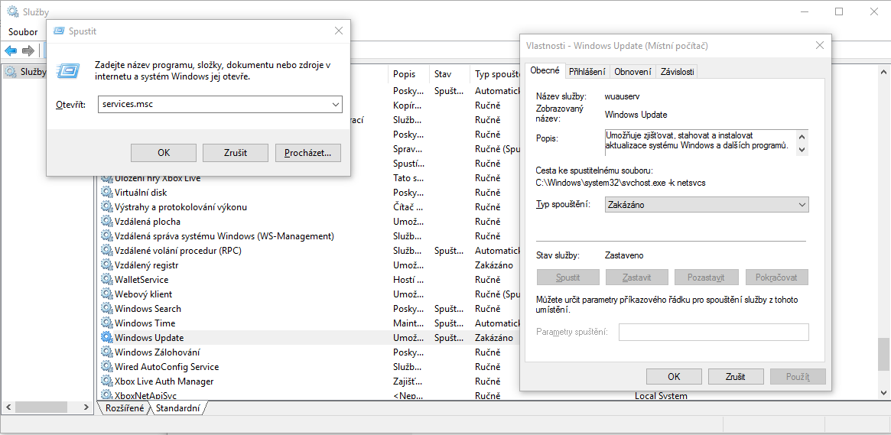Expand the Typ spouštění dropdown
The image size is (891, 435).
pyautogui.click(x=802, y=205)
